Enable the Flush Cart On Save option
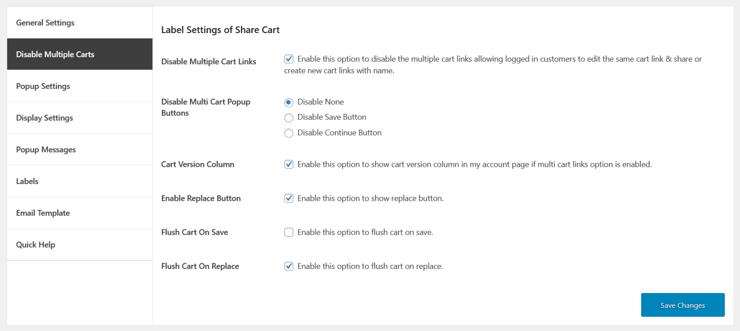The height and width of the screenshot is (331, 740). tap(289, 232)
